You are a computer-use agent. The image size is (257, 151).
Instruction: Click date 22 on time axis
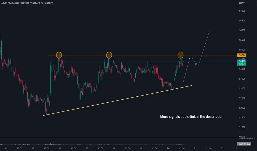click(222, 148)
